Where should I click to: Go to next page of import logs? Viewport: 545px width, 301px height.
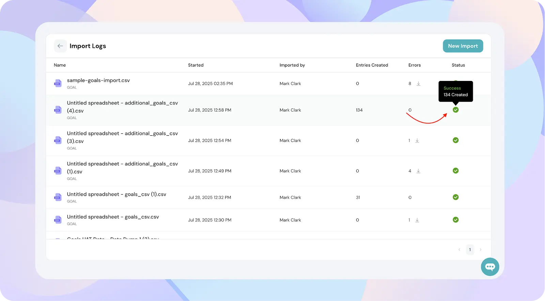click(480, 250)
